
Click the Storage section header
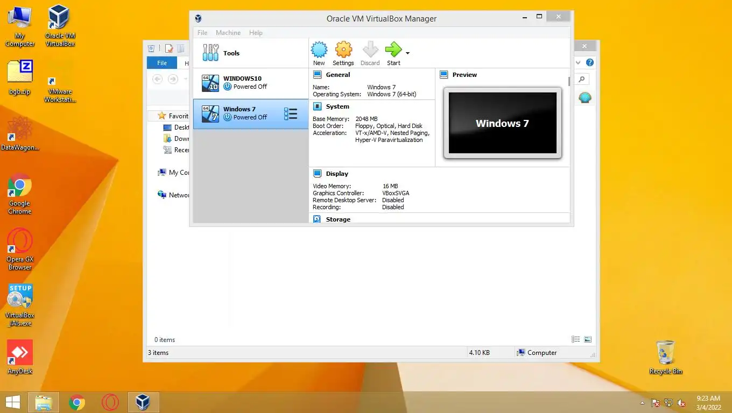click(x=338, y=219)
